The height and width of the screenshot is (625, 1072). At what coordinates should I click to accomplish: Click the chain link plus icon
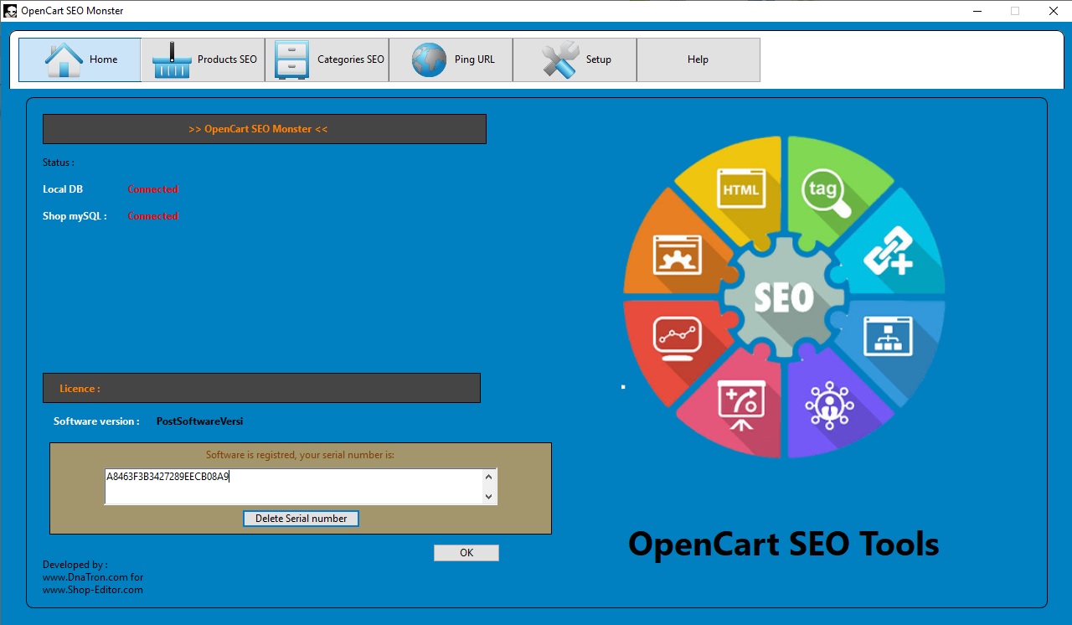pyautogui.click(x=888, y=251)
